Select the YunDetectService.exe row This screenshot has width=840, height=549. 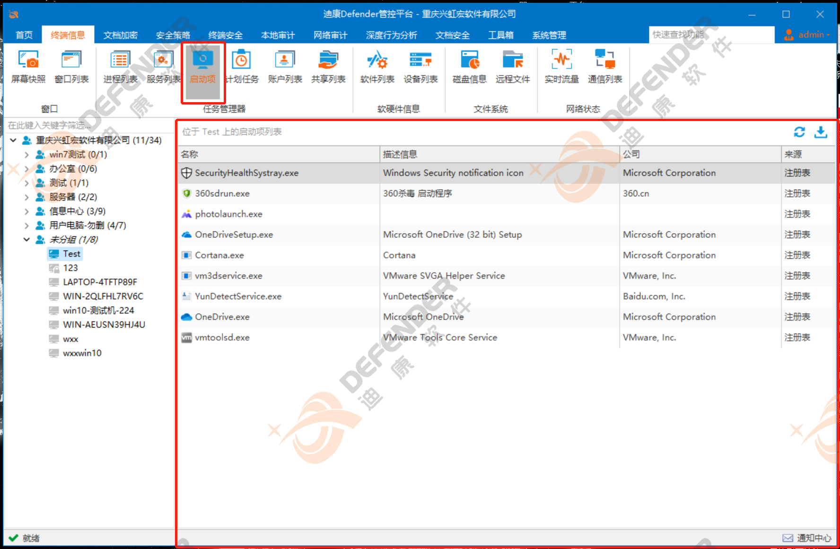click(507, 296)
